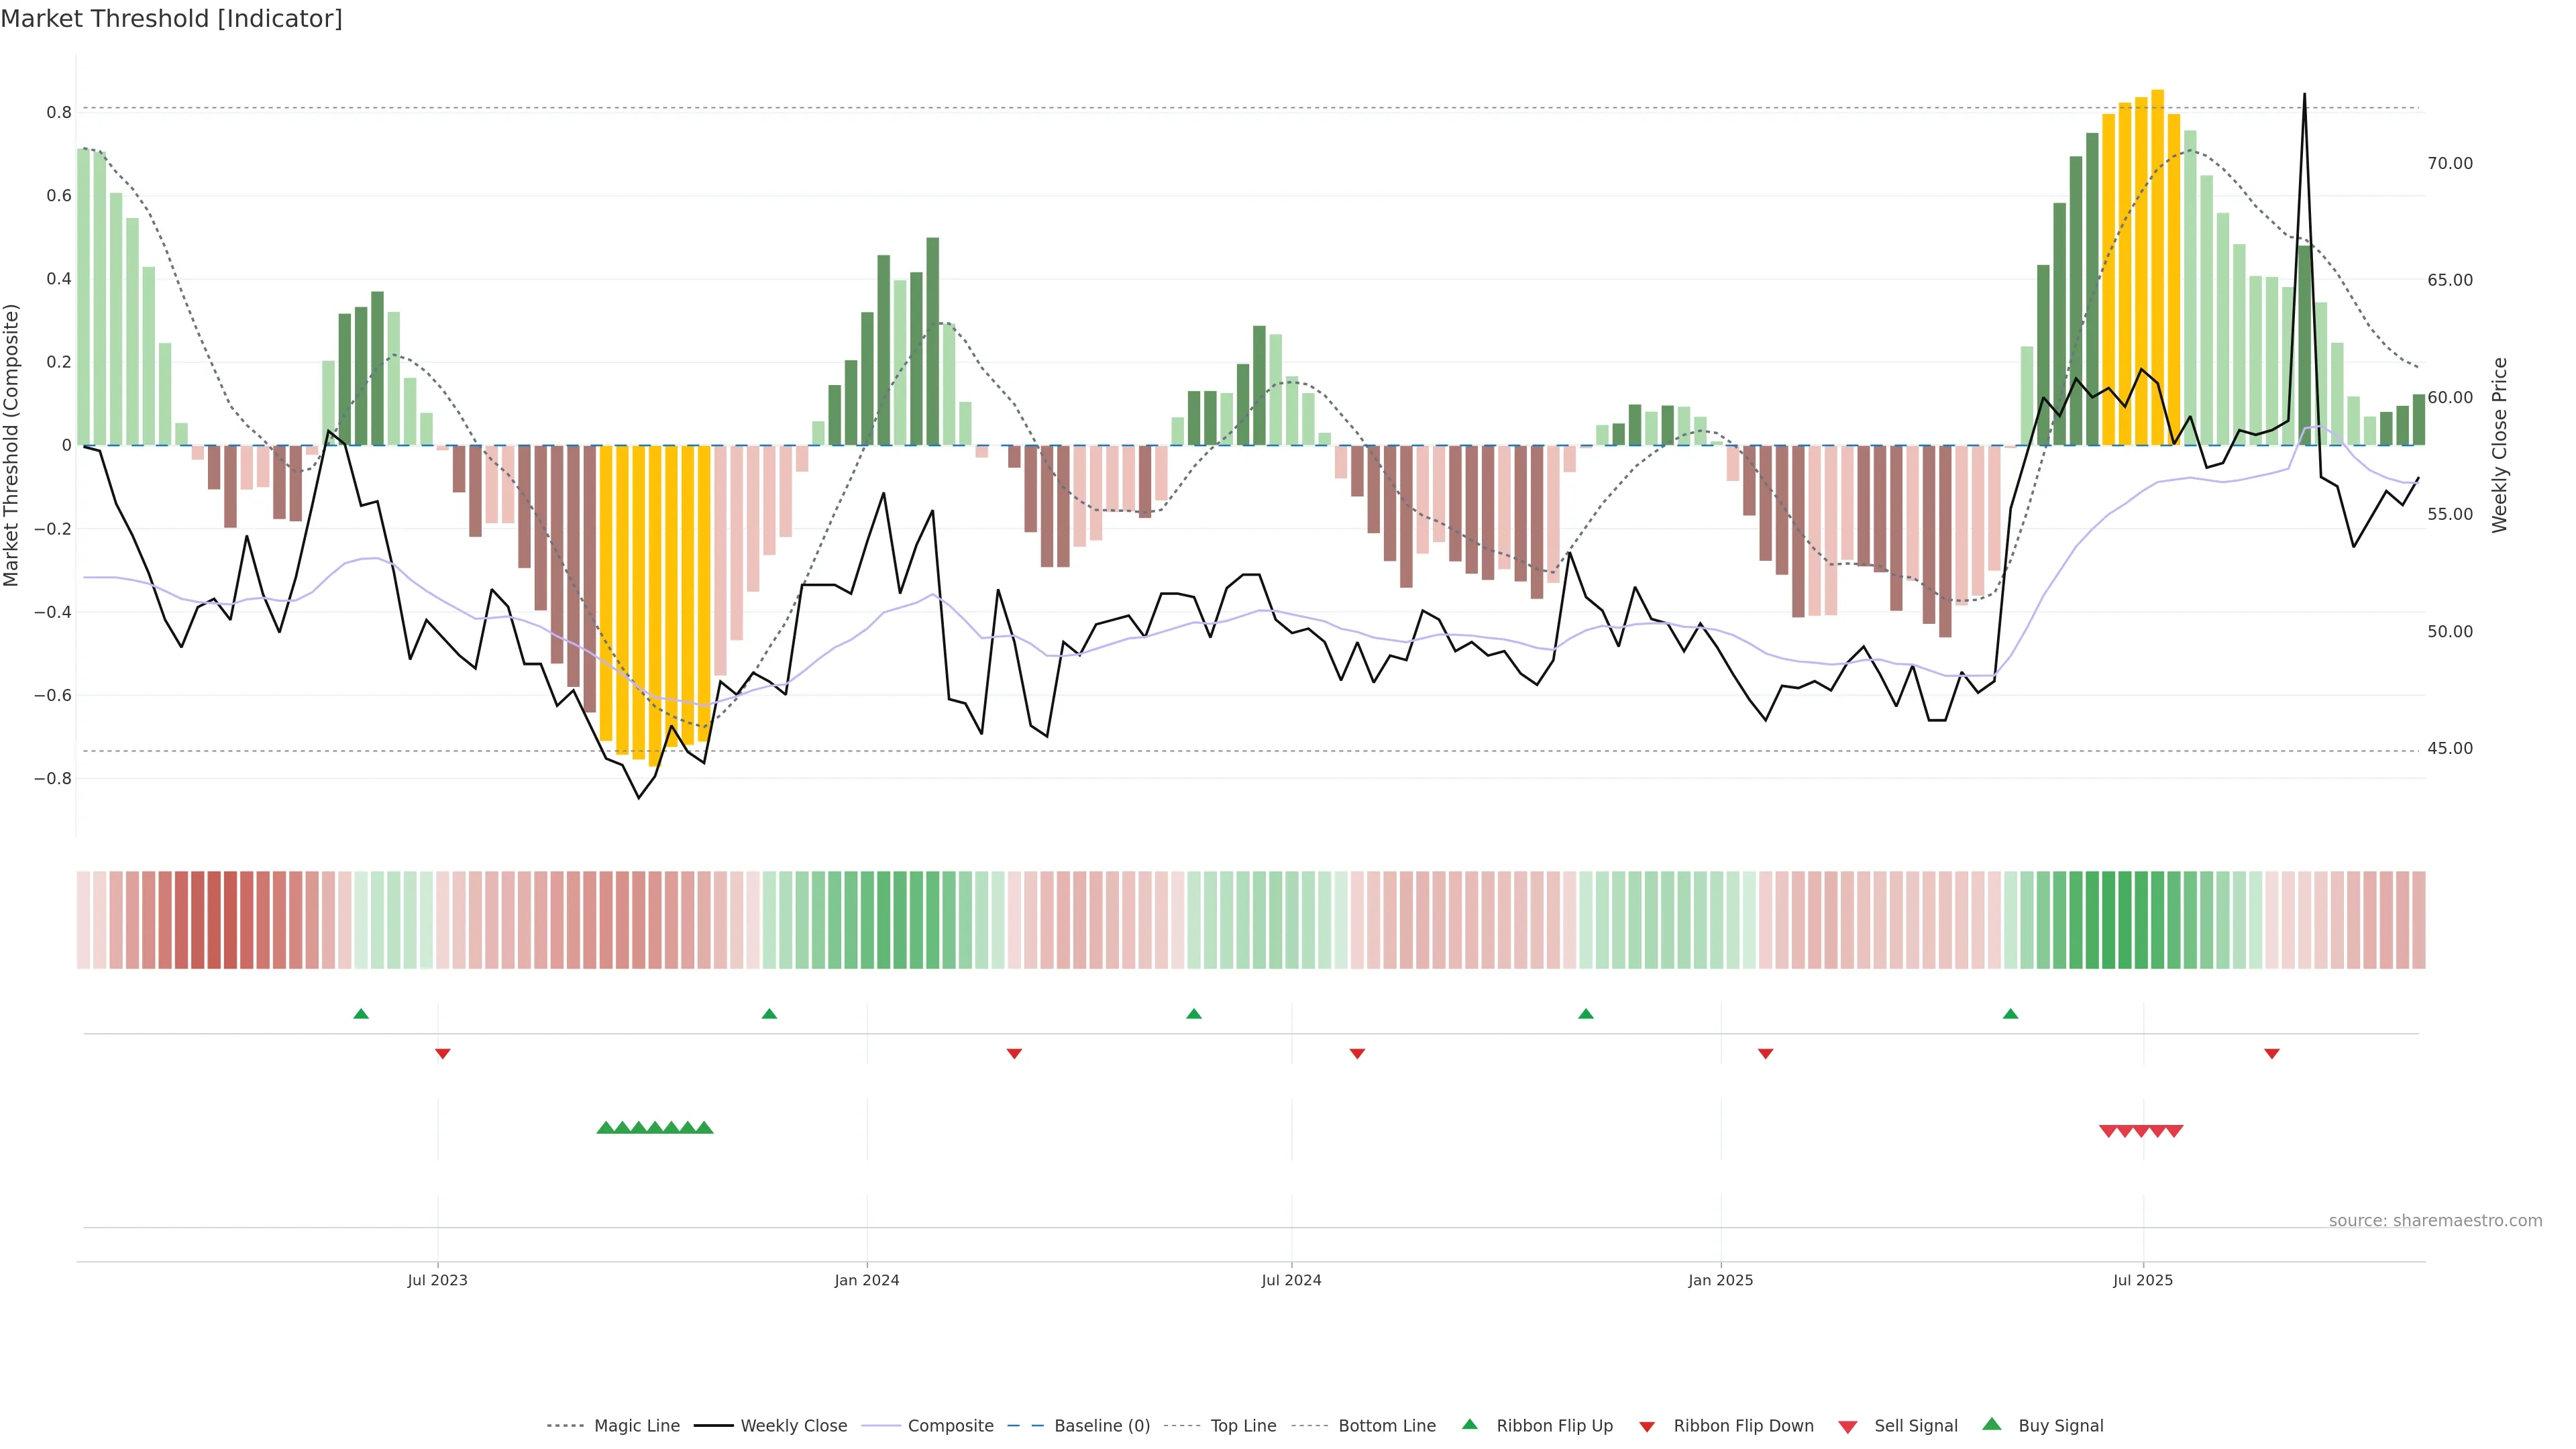This screenshot has width=2576, height=1449.
Task: Click Bottom Line legend item
Action: (1386, 1426)
